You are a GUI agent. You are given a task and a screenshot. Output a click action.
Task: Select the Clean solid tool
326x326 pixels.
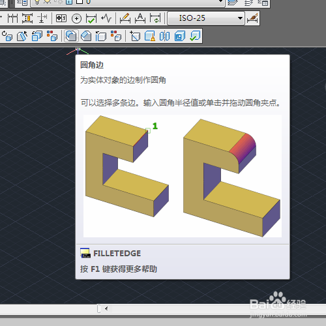coord(150,36)
